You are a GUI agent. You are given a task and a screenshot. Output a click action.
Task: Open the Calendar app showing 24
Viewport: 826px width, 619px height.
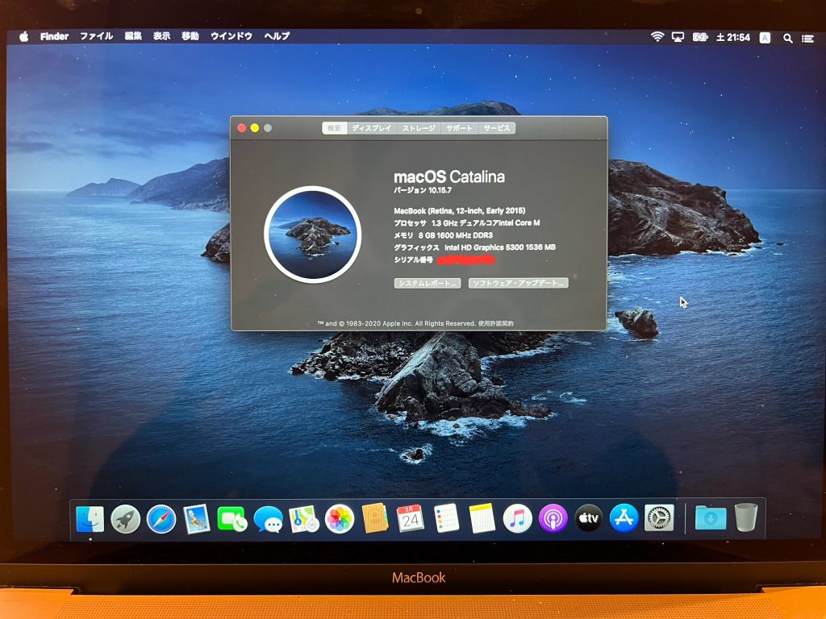click(x=411, y=518)
